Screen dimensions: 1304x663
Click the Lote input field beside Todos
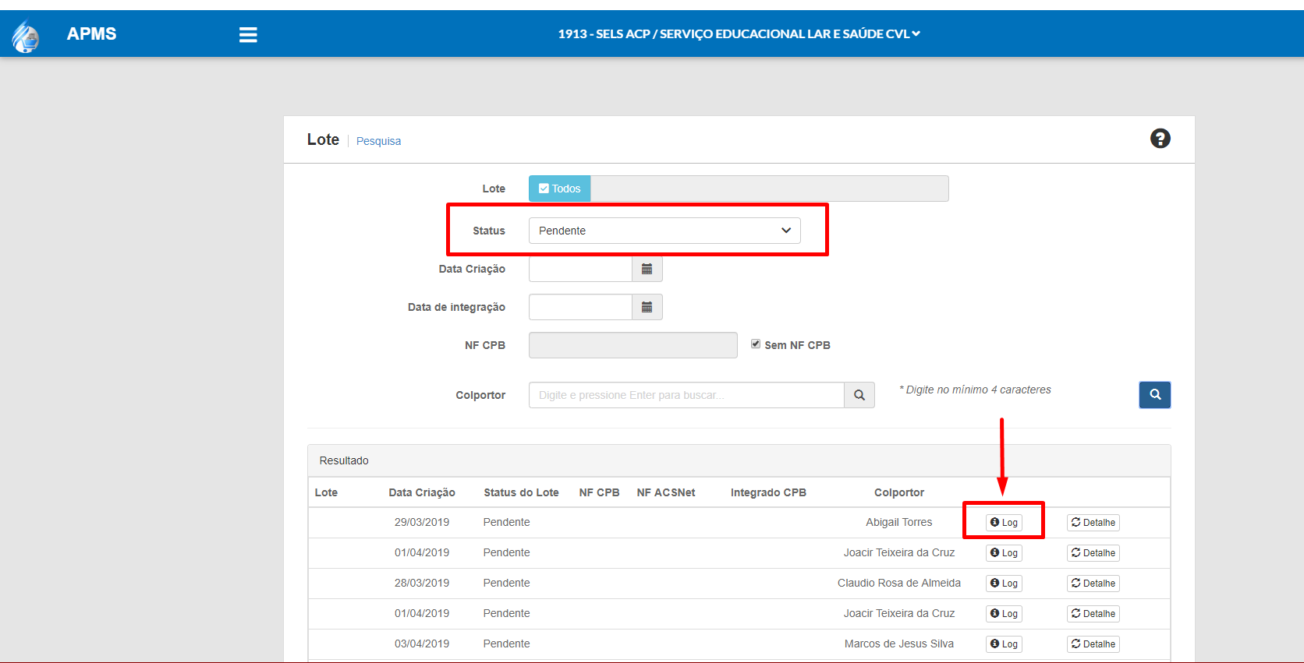tap(769, 189)
